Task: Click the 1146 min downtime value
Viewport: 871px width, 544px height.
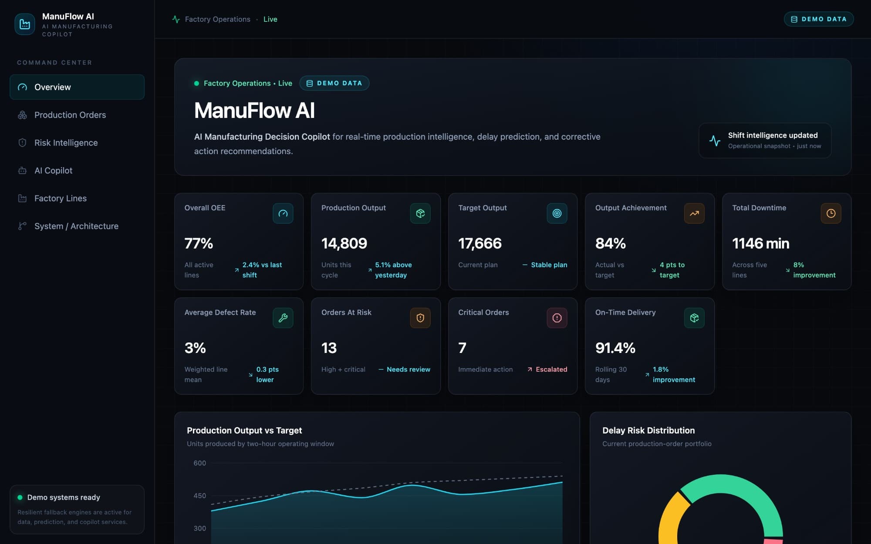Action: 760,243
